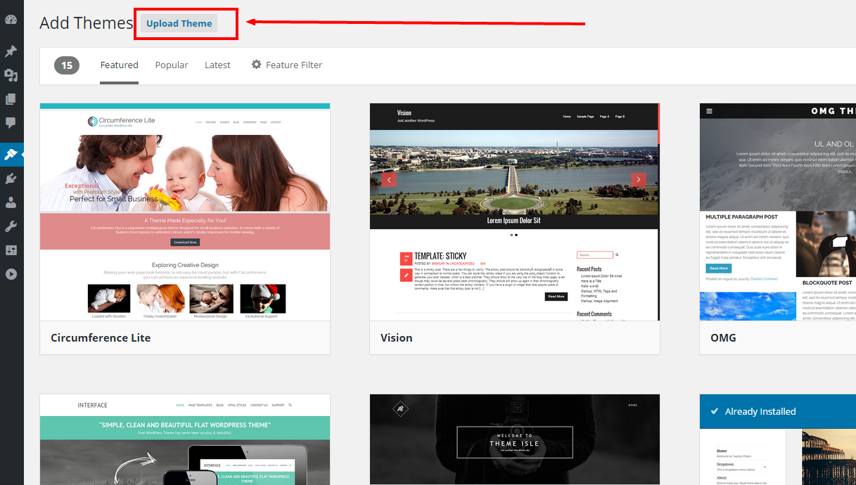Switch to the Featured themes tab
The image size is (856, 485).
tap(119, 65)
